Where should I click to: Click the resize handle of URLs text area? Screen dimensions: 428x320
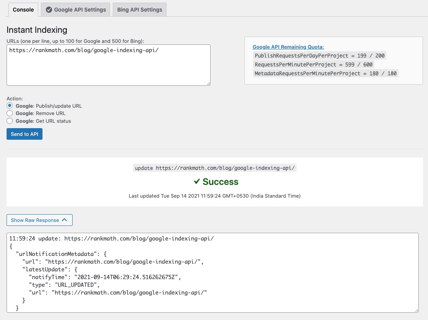(x=209, y=84)
